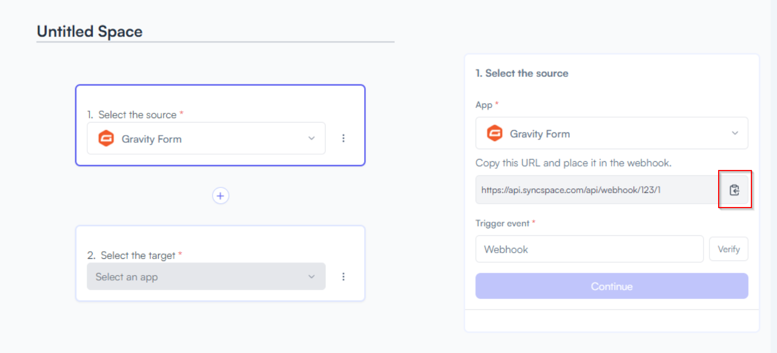The width and height of the screenshot is (777, 353).
Task: Focus the Webhook trigger event field
Action: point(589,249)
